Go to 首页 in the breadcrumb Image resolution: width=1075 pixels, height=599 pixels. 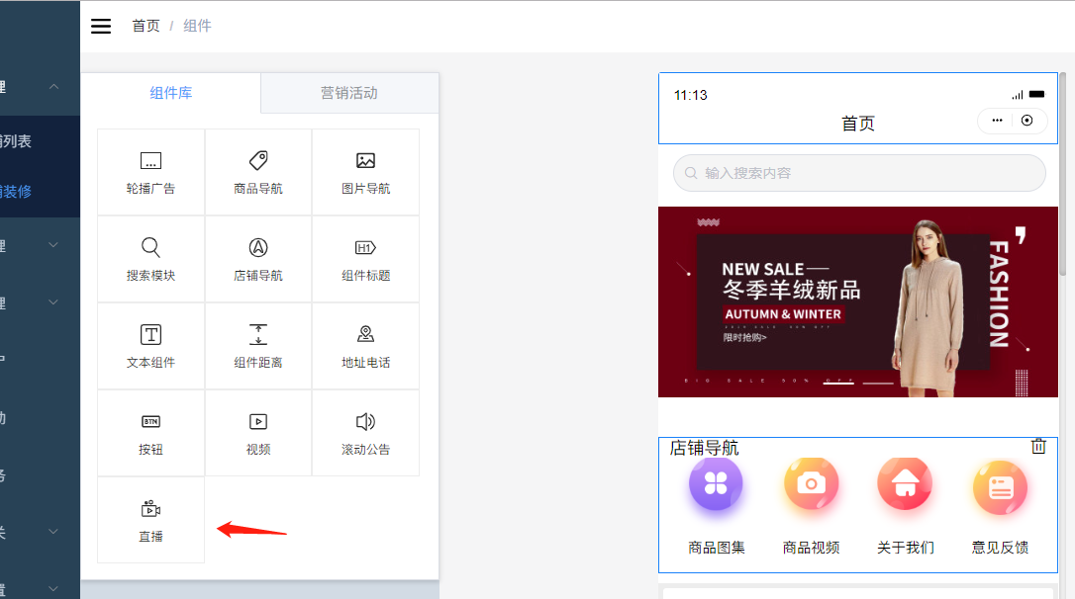[x=146, y=26]
